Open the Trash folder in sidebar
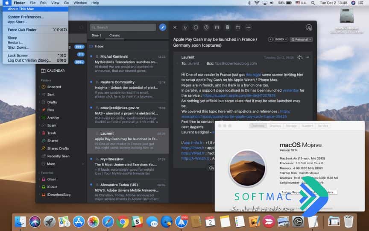This screenshot has height=231, width=369. (x=49, y=133)
